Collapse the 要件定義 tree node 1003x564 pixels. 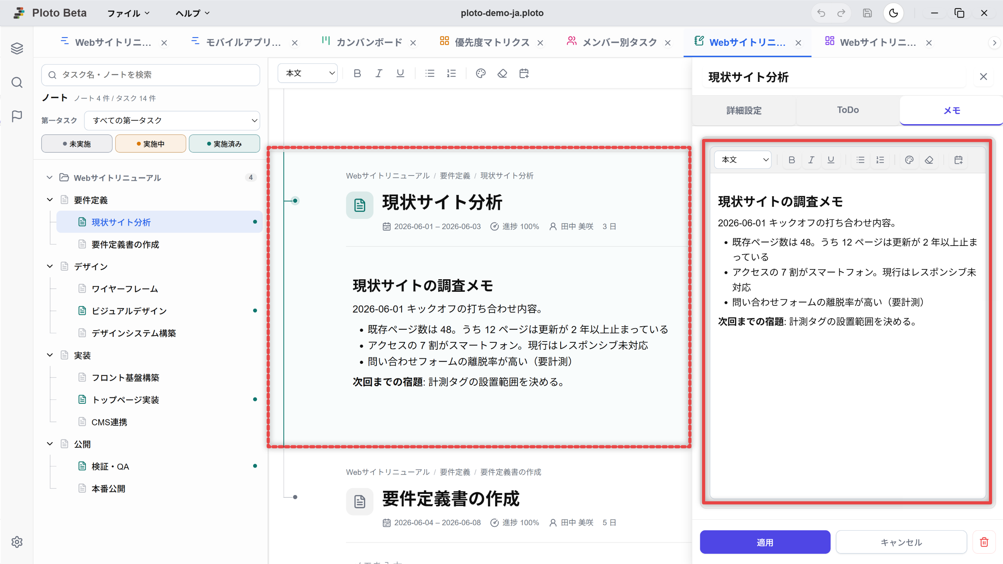tap(50, 200)
